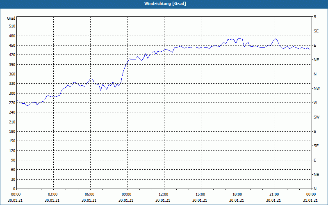Screen dimensions: 328x205
Task: Select the "Grad" unit label on the axis
Action: tap(11, 18)
